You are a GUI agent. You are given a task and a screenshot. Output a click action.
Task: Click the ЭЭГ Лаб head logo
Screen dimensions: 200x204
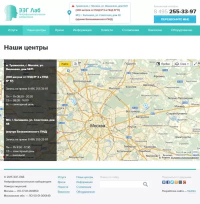coord(11,12)
